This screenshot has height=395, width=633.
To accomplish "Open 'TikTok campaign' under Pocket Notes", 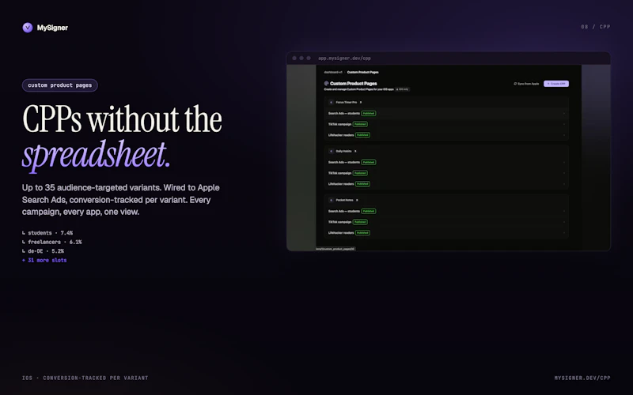I will pyautogui.click(x=446, y=222).
